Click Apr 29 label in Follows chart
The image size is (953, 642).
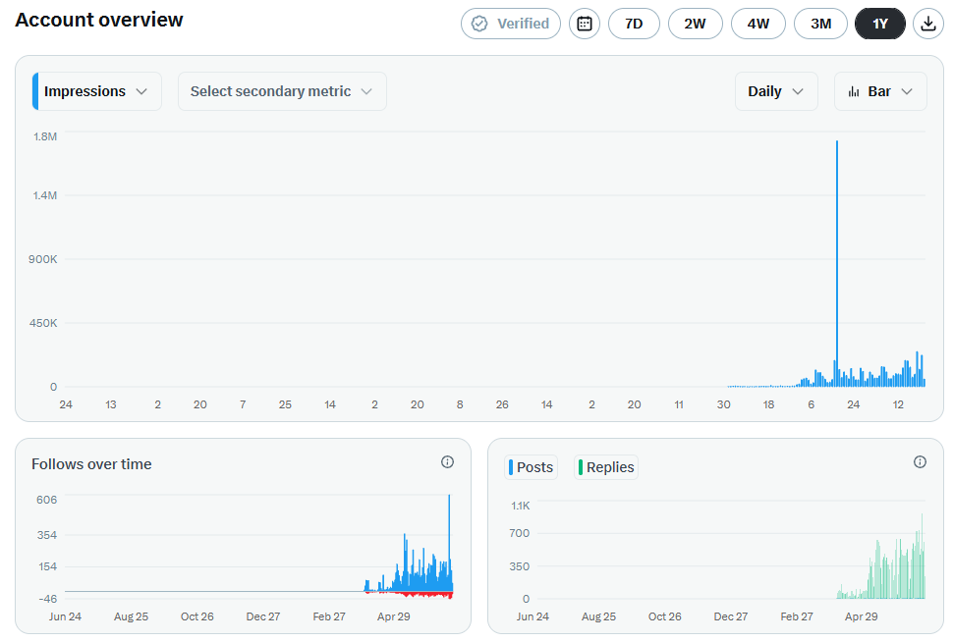coord(394,616)
